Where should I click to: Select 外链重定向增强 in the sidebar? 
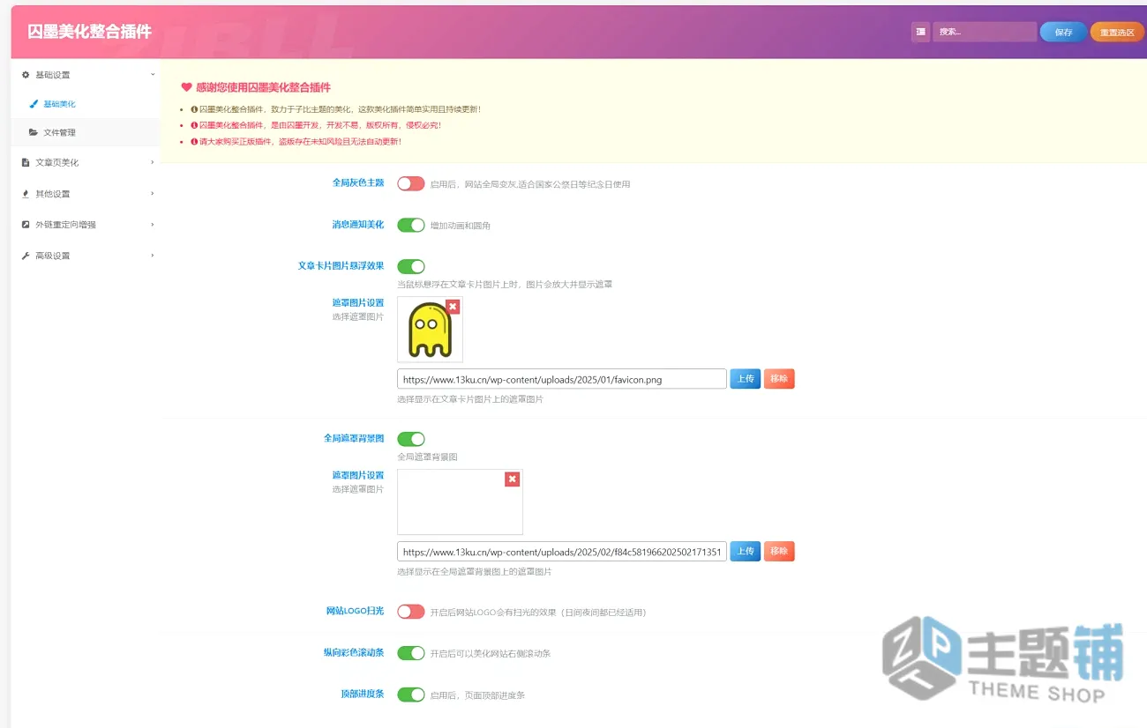point(86,225)
